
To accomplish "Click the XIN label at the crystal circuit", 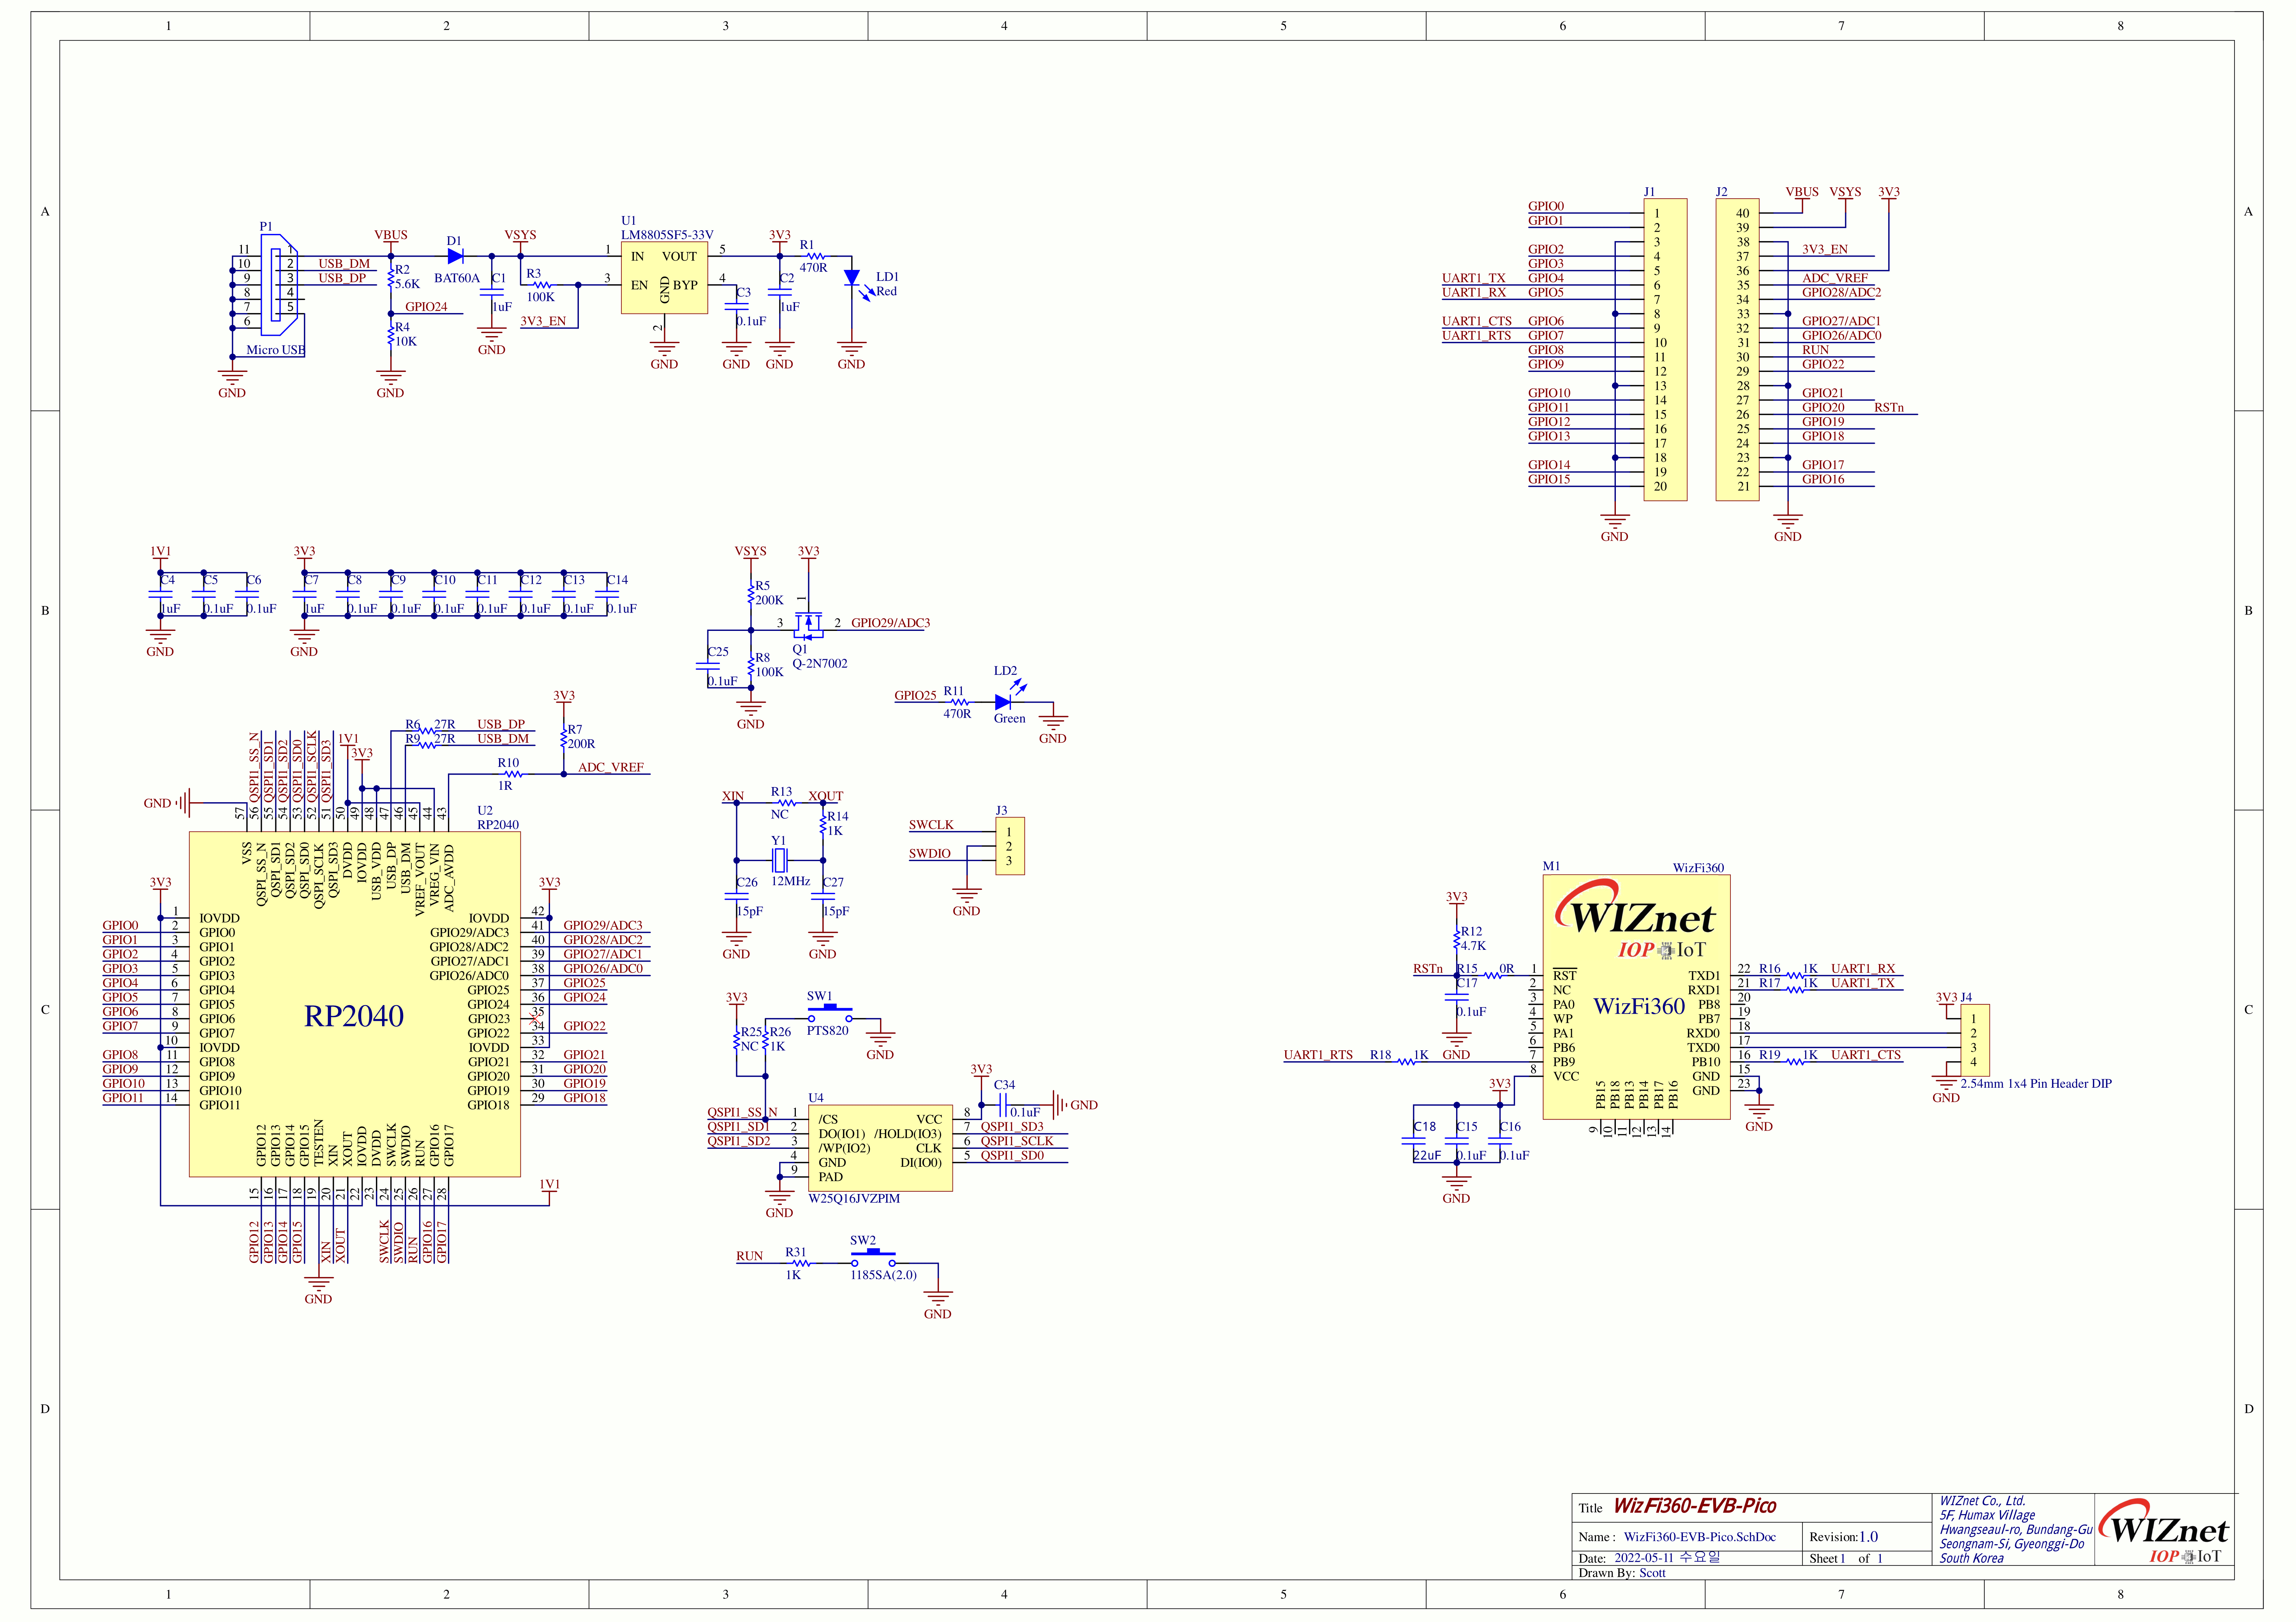I will point(733,797).
